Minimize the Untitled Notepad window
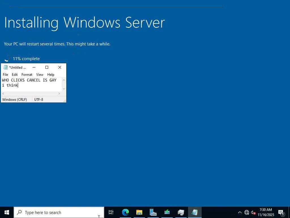 (x=34, y=67)
